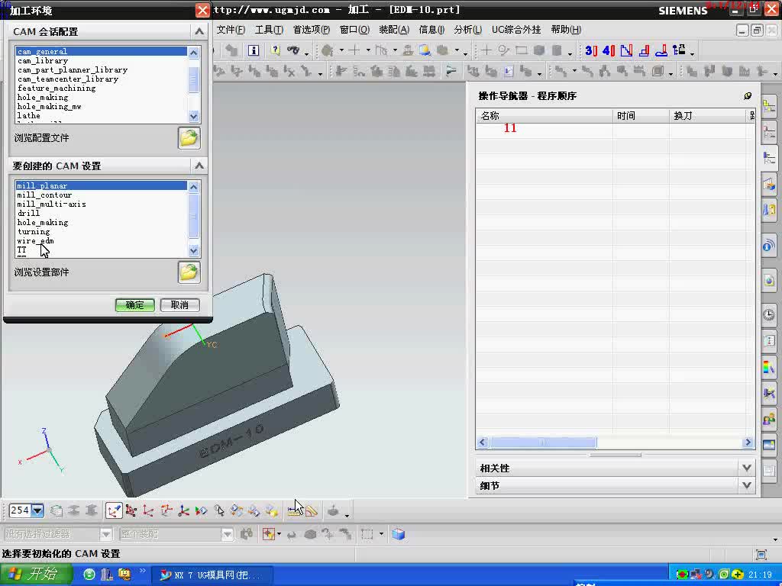This screenshot has height=586, width=782.
Task: Click the NX 7 taskbar button
Action: 212,575
